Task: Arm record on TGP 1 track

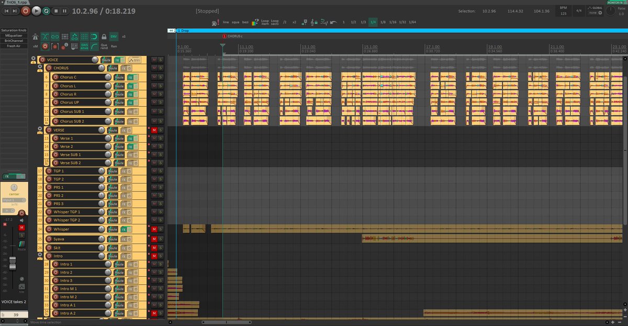Action: [49, 171]
